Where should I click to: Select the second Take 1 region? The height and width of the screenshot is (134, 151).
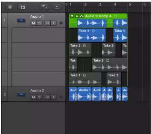(114, 79)
